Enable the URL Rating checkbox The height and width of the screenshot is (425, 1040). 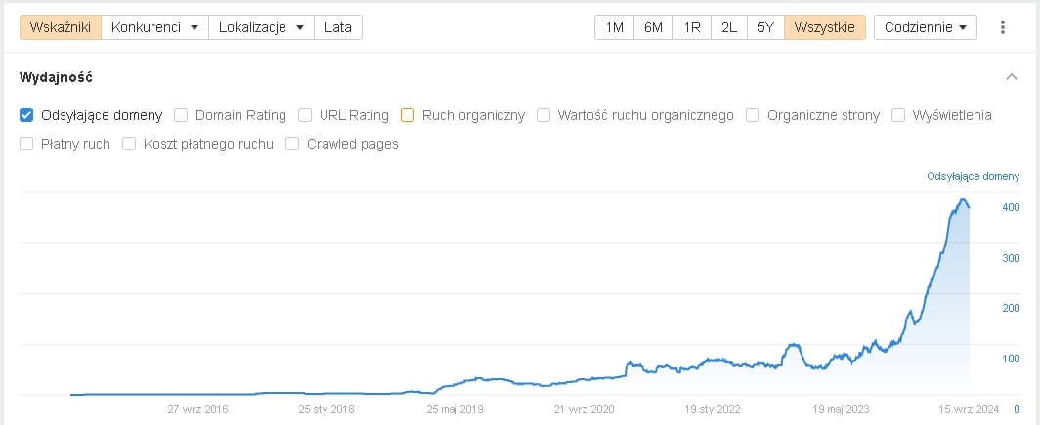pyautogui.click(x=305, y=115)
